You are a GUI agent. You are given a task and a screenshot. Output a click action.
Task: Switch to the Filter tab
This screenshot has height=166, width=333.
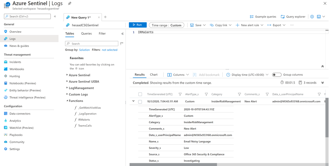[102, 34]
